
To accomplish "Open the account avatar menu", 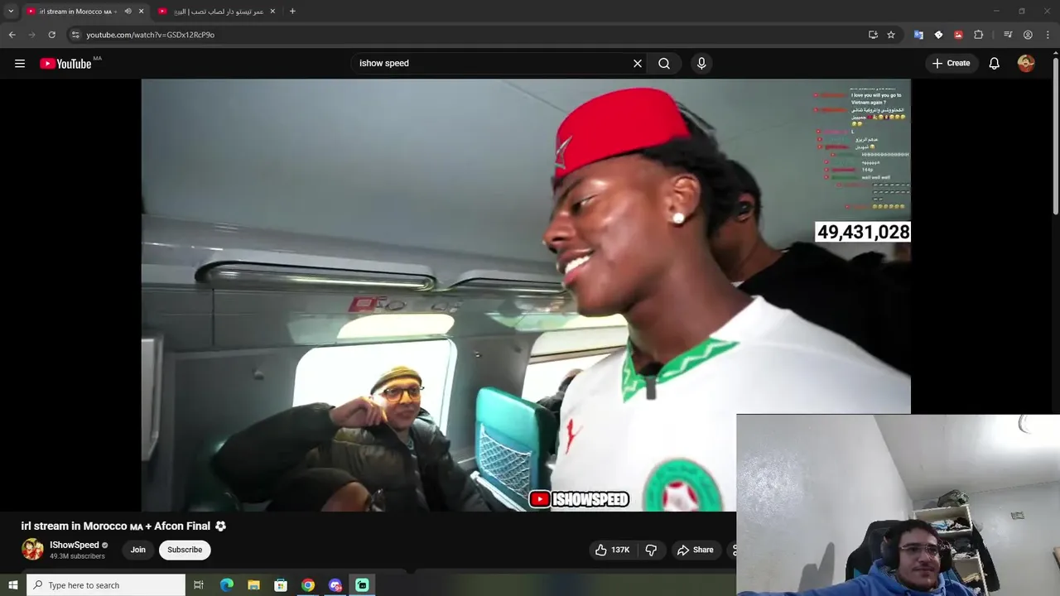I will click(x=1026, y=63).
